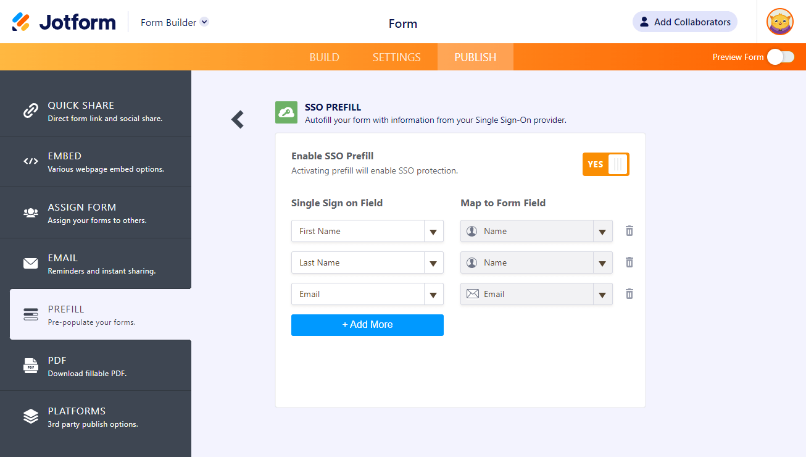The width and height of the screenshot is (806, 457).
Task: Click the Form title text
Action: point(402,23)
